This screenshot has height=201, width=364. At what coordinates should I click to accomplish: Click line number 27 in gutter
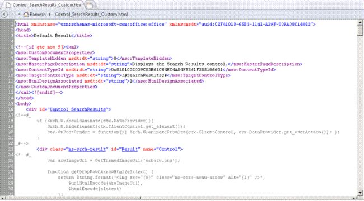(11, 172)
